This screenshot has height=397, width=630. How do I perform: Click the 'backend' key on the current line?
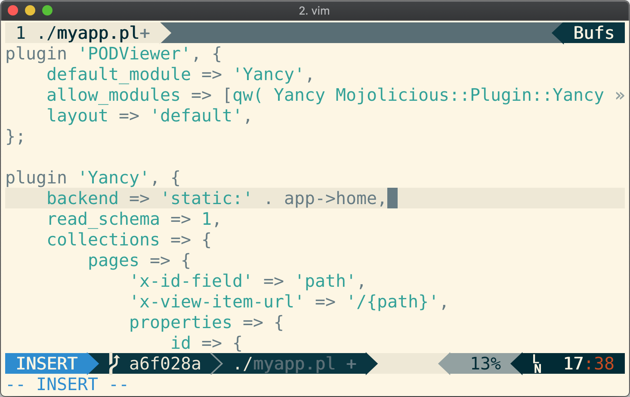click(x=83, y=198)
